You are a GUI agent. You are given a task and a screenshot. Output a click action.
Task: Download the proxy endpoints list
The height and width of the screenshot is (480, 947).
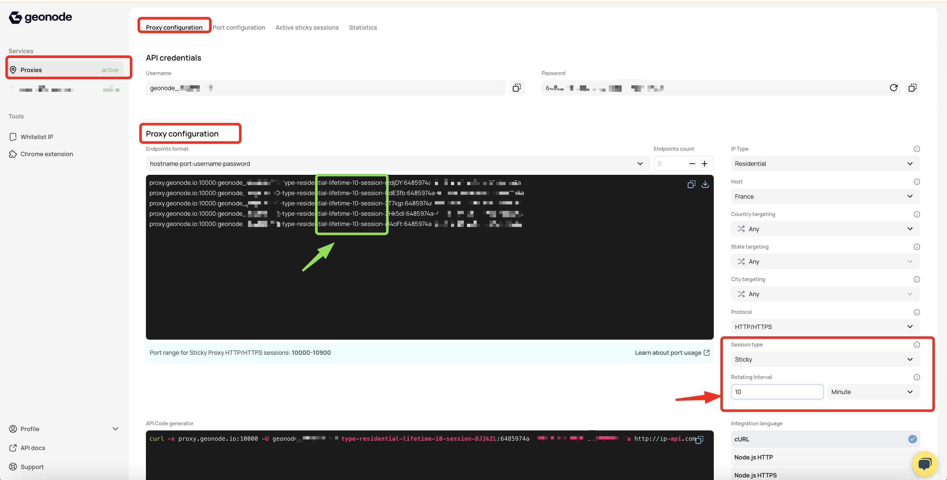[705, 184]
